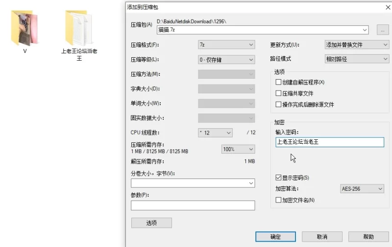Viewport: 392px width, 247px height.
Task: Click the browse (...) button for the archive path
Action: (x=383, y=30)
